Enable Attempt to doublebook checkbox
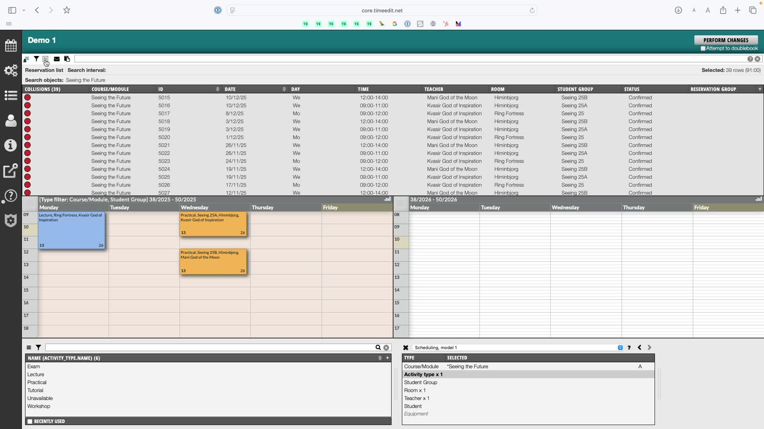The height and width of the screenshot is (429, 764). [703, 48]
